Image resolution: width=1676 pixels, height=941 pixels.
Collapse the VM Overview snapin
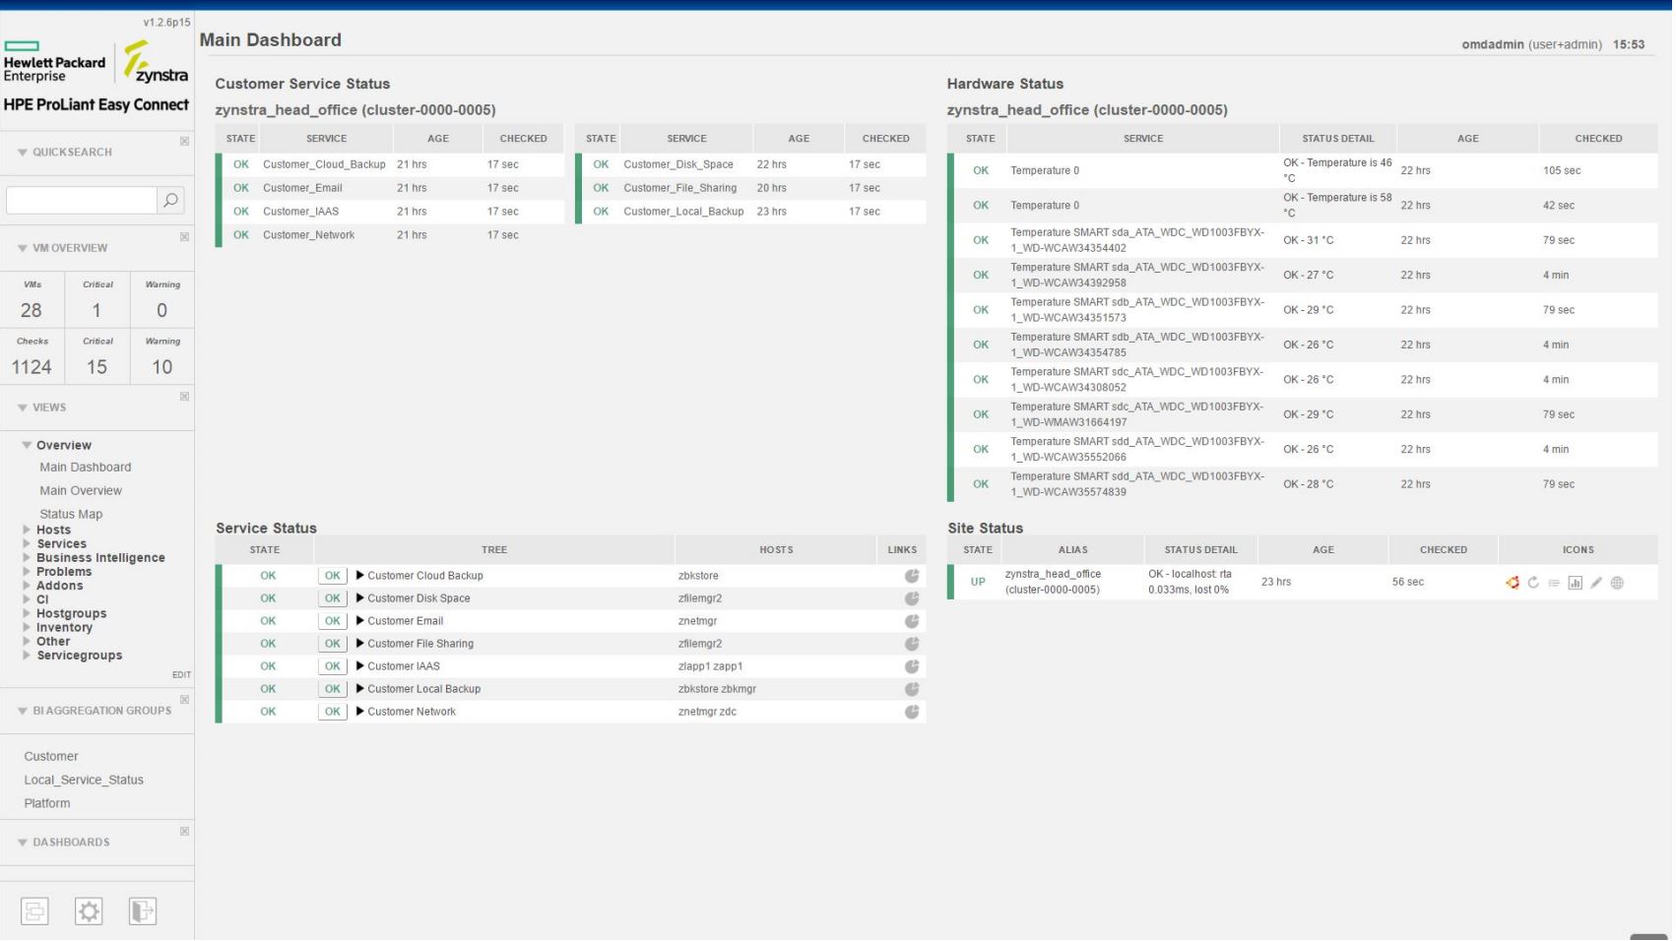[23, 248]
